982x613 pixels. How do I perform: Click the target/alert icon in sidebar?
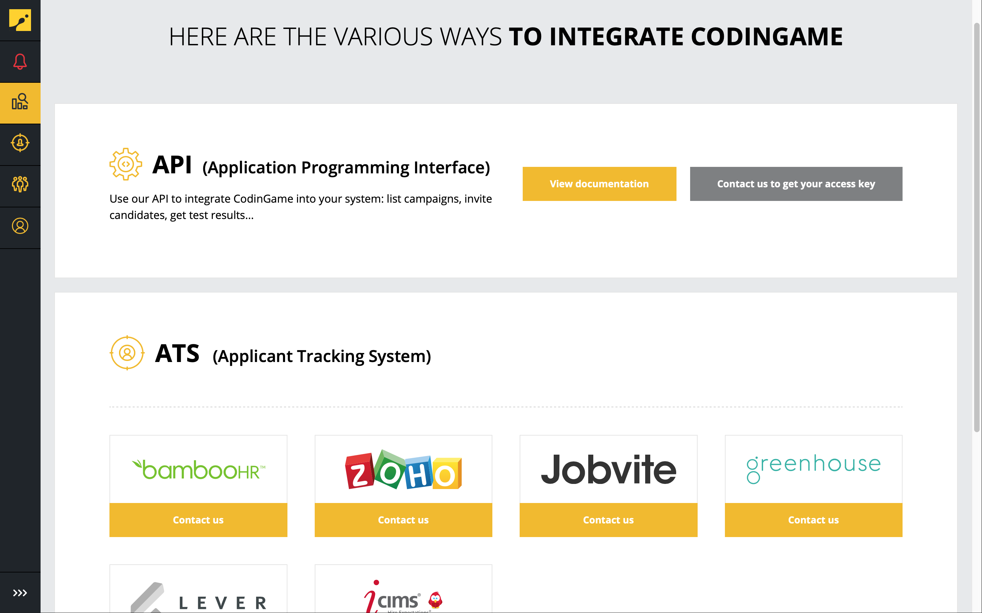(20, 143)
